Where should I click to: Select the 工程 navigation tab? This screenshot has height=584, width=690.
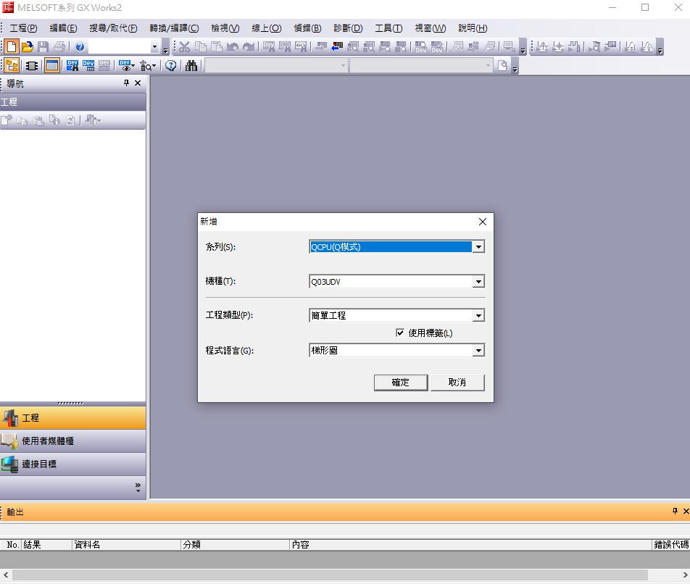72,418
